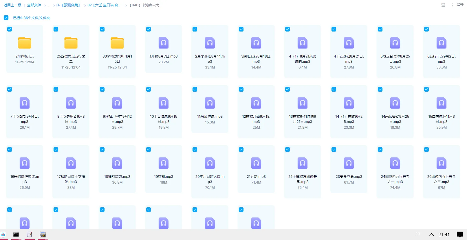
Task: Expand the collapsed breadcrumb ellipsis
Action: pos(49,5)
